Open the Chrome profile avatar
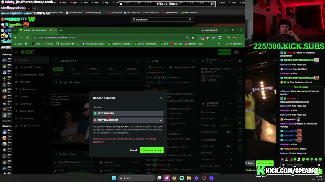 pos(235,38)
